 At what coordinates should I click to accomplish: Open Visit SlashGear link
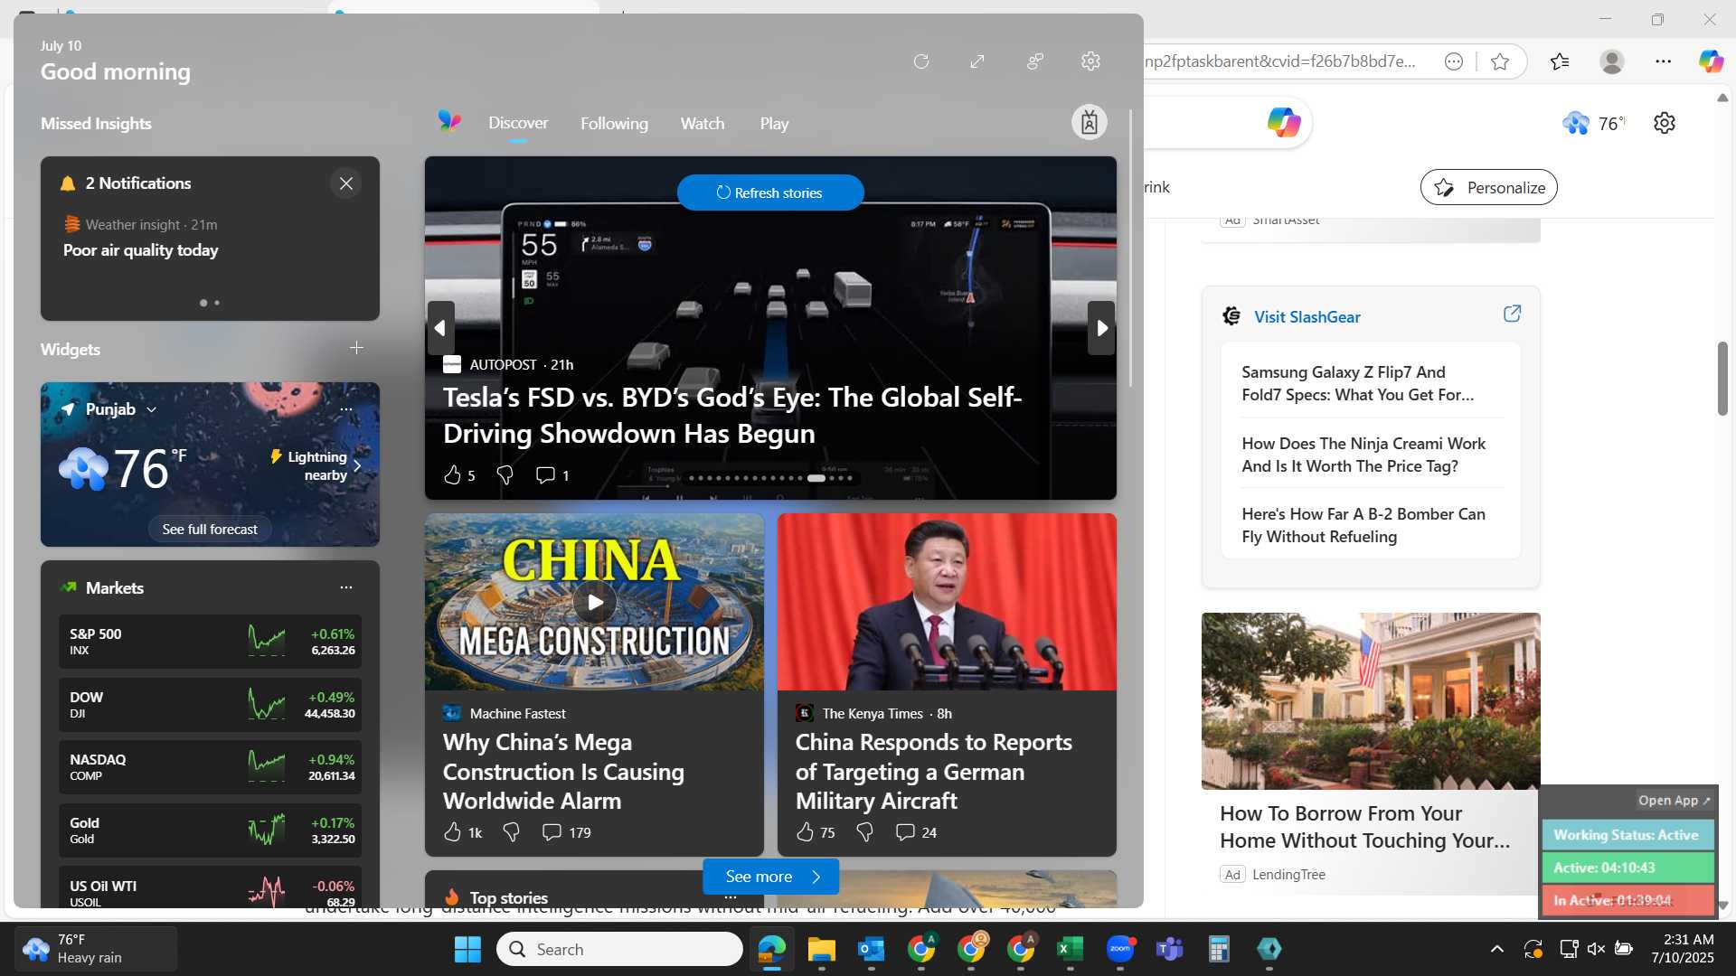1307,317
